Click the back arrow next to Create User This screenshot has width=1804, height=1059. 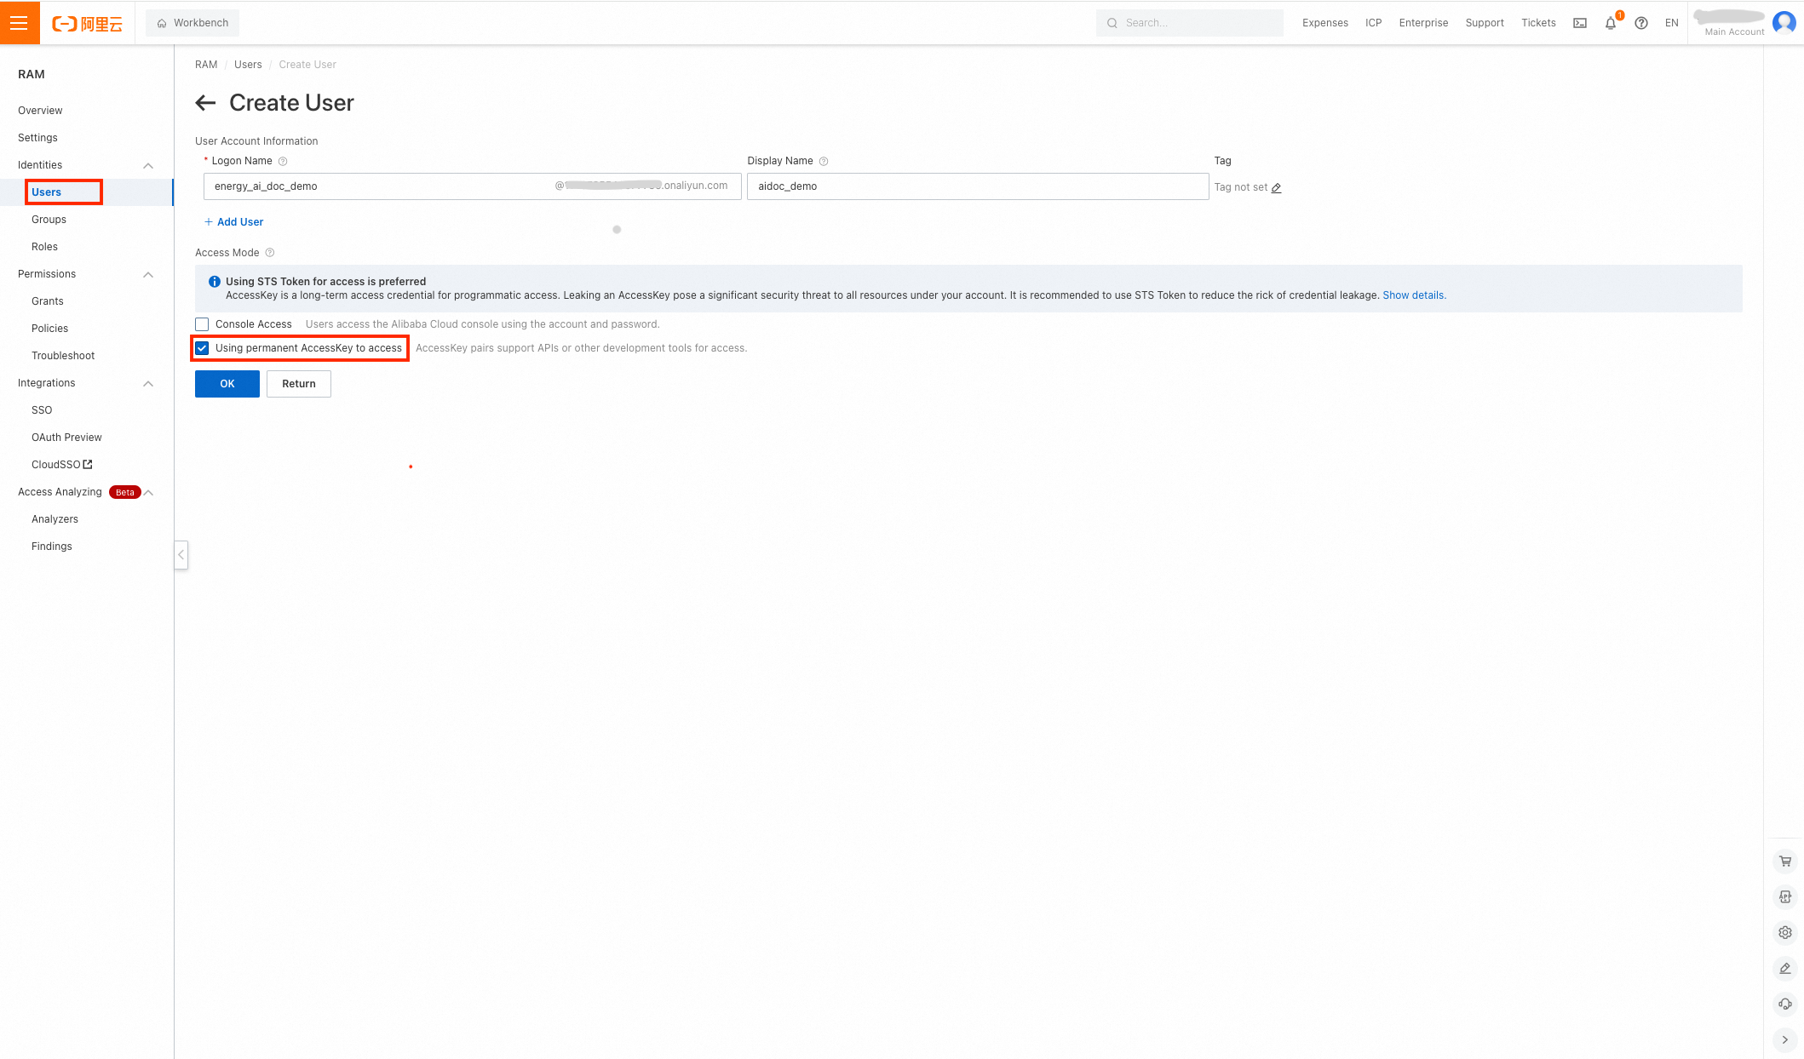(x=204, y=103)
